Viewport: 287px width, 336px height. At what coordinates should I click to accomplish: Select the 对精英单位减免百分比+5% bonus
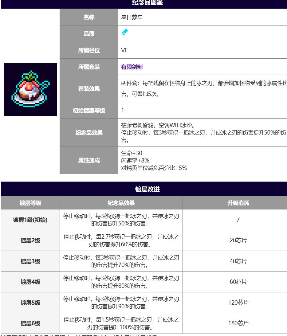click(154, 168)
